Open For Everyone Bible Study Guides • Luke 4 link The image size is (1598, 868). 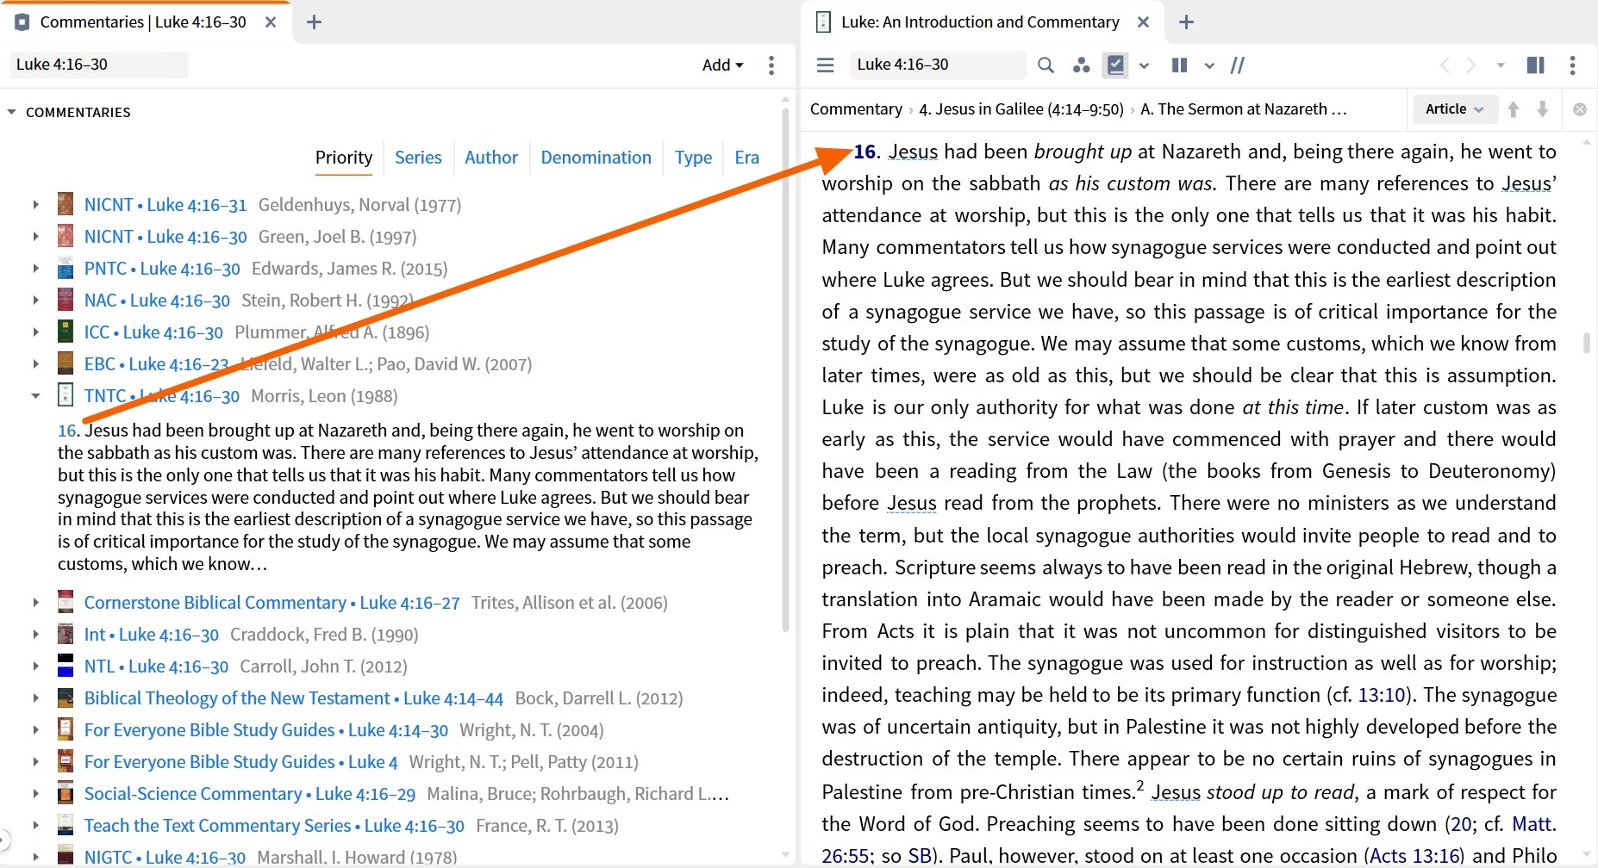(x=240, y=762)
